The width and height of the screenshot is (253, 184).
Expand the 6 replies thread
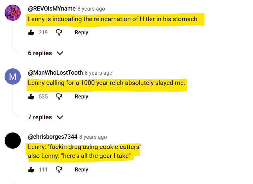point(45,53)
